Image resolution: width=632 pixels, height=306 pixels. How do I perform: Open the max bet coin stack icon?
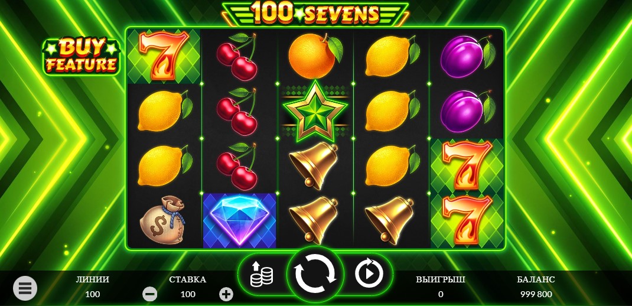(x=261, y=274)
